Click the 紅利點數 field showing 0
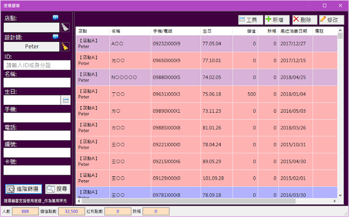This screenshot has width=349, height=217. pos(118,212)
